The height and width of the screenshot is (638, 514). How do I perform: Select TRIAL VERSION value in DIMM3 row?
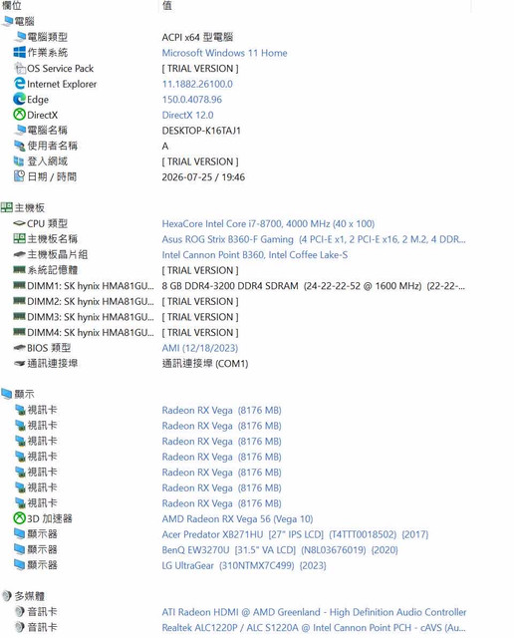[200, 317]
